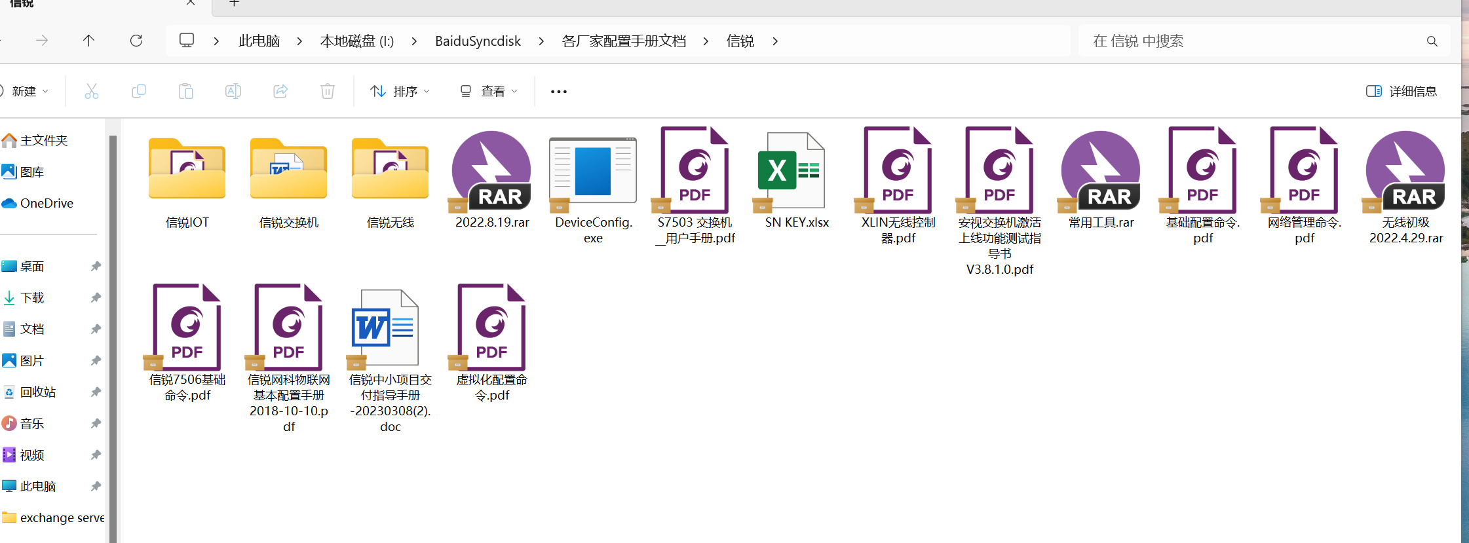Open 桌面 in the sidebar
1469x543 pixels.
(24, 266)
